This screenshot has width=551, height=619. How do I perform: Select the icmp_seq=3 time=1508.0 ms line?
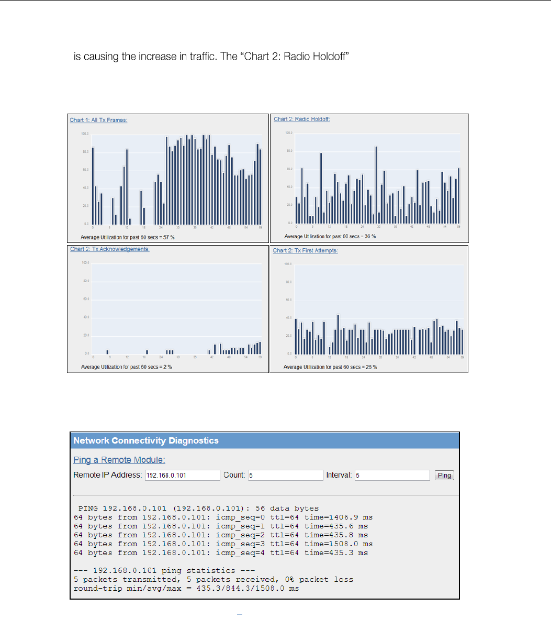click(223, 544)
